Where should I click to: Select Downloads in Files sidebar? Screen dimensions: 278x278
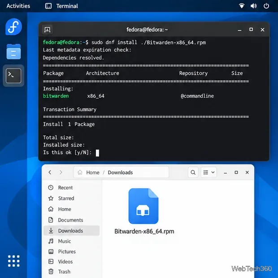(71, 230)
